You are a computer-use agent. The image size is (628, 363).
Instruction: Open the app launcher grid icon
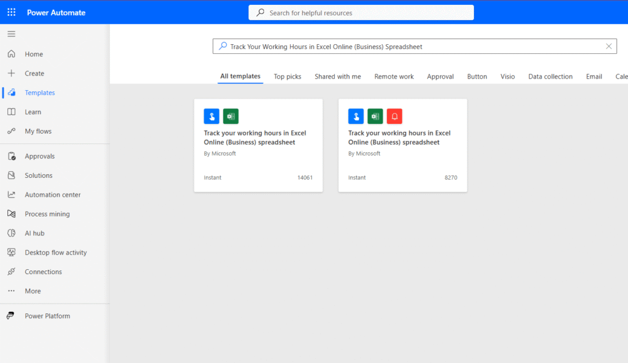tap(10, 12)
